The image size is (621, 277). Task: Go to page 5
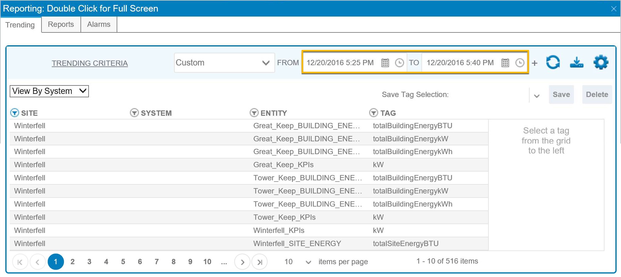coord(123,262)
